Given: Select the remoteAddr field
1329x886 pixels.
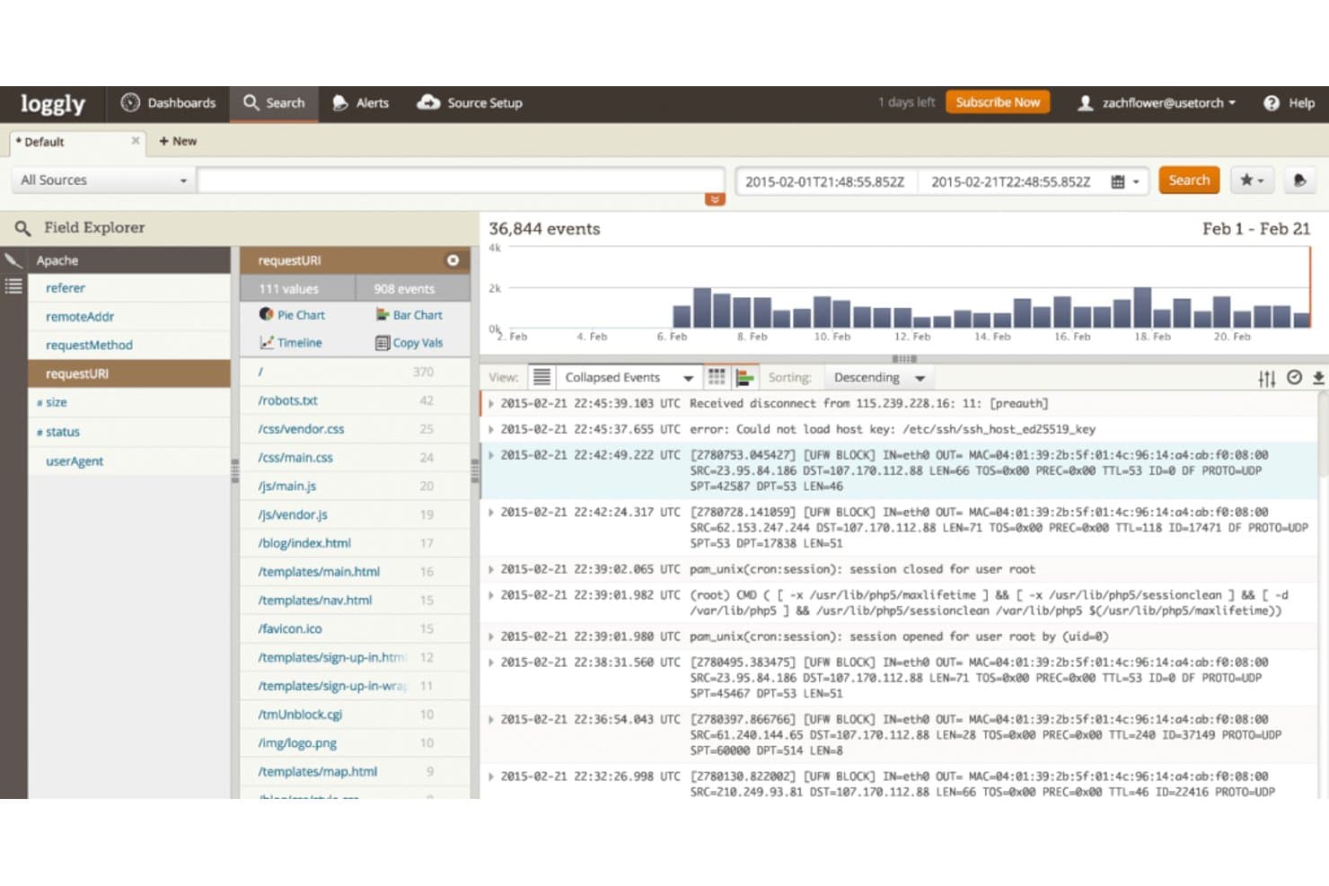Looking at the screenshot, I should (80, 317).
